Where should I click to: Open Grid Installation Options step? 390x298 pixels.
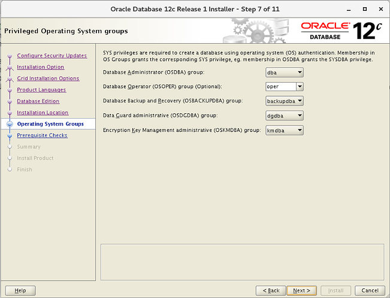(48, 79)
